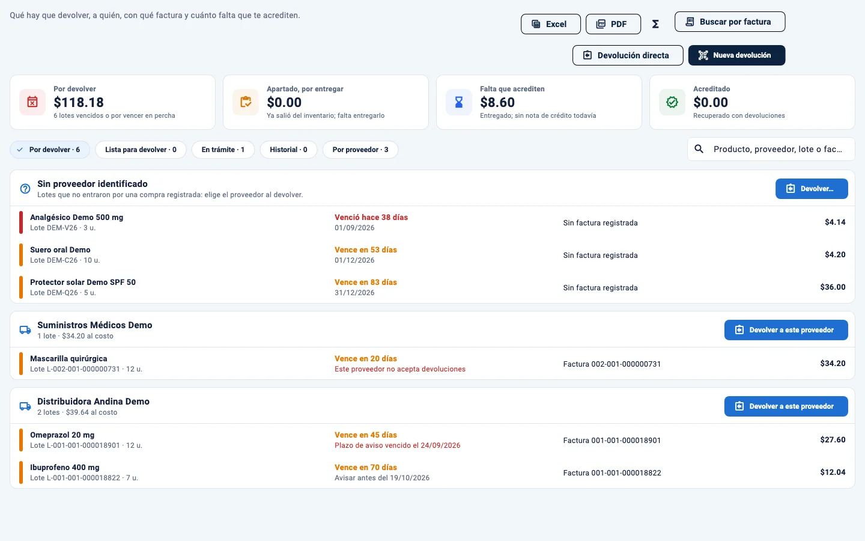Create a Nueva devolución

pyautogui.click(x=736, y=55)
